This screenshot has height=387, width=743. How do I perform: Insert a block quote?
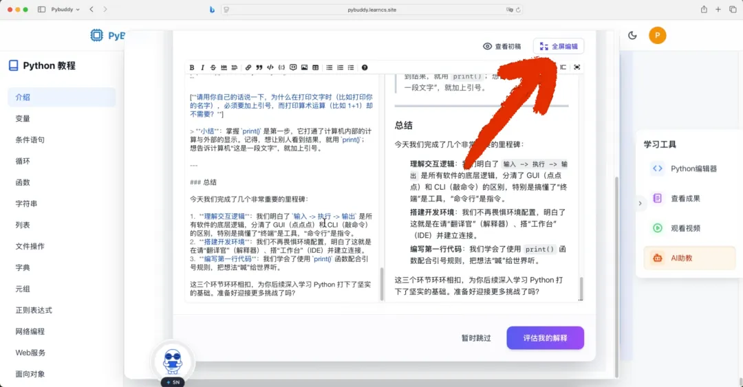coord(259,67)
